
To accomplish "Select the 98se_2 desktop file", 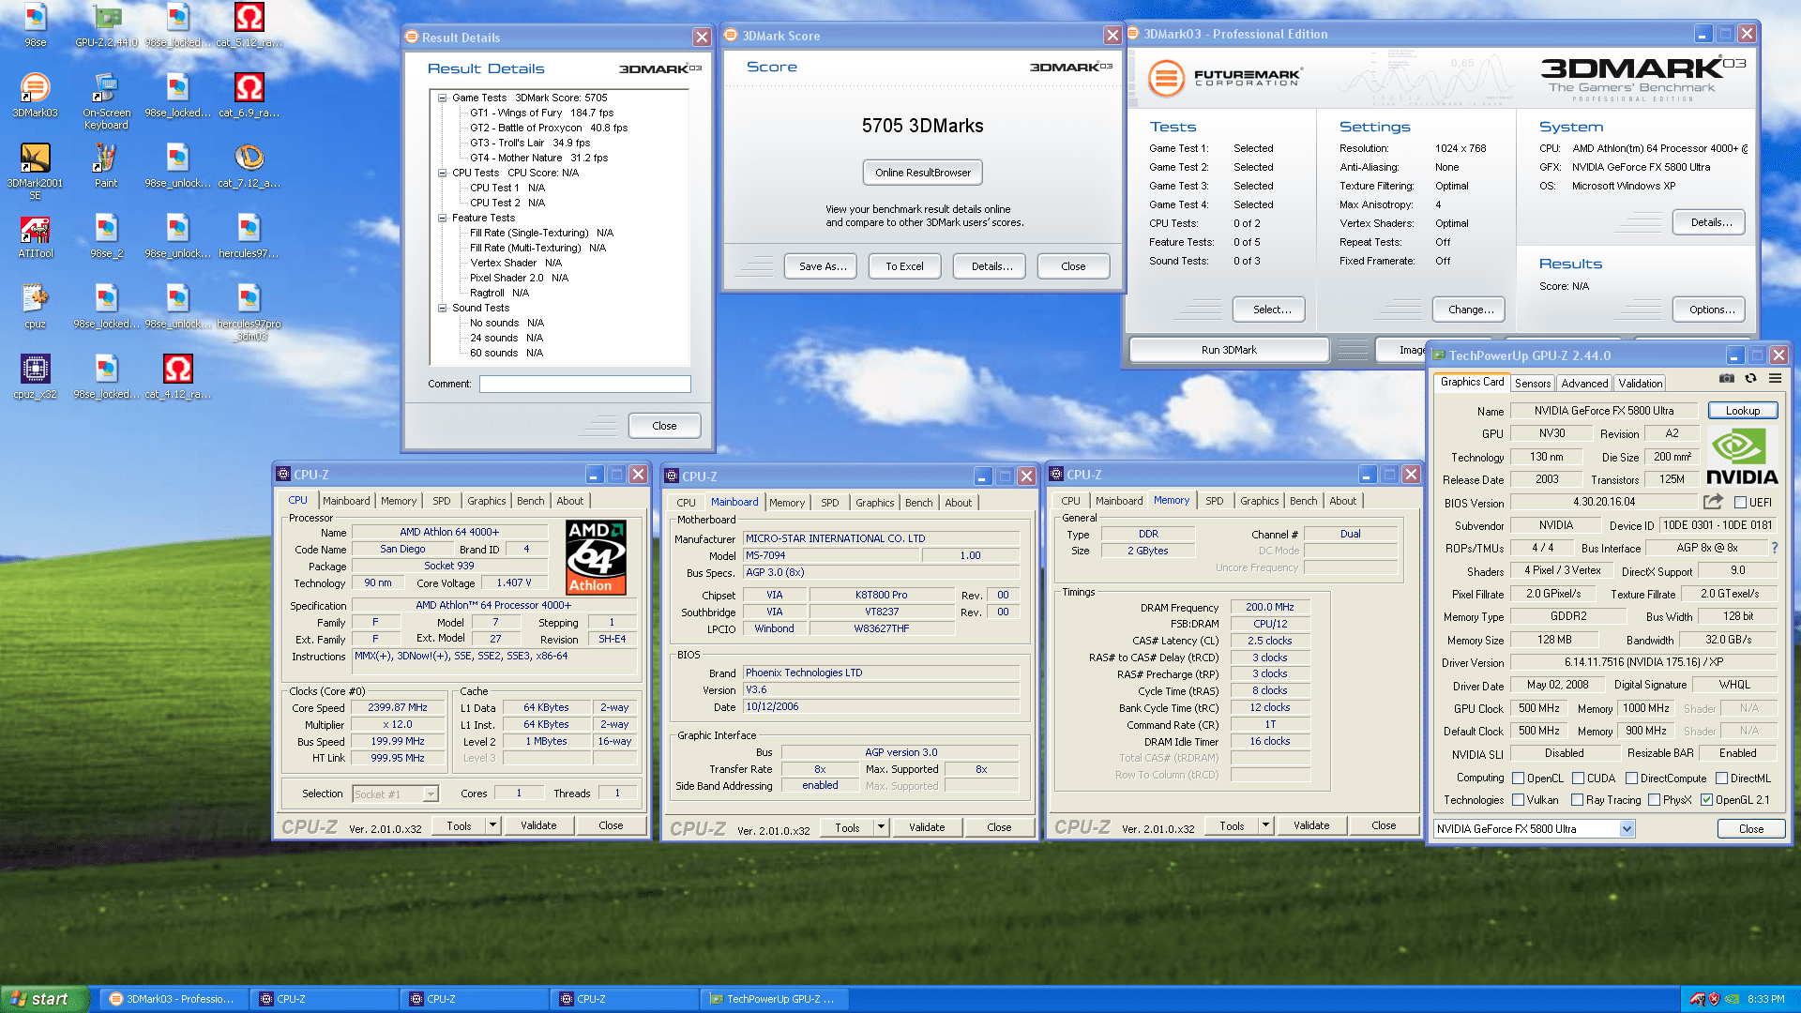I will 107,236.
